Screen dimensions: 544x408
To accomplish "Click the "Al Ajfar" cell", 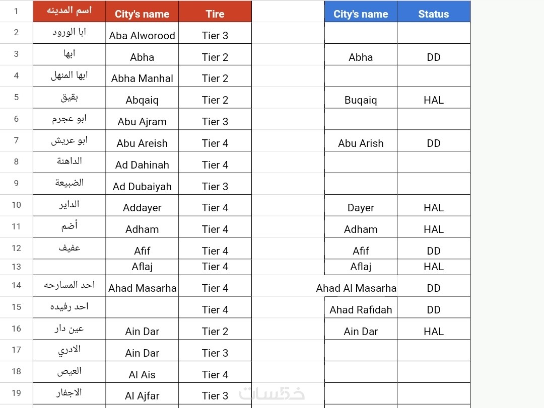I will pyautogui.click(x=142, y=395).
